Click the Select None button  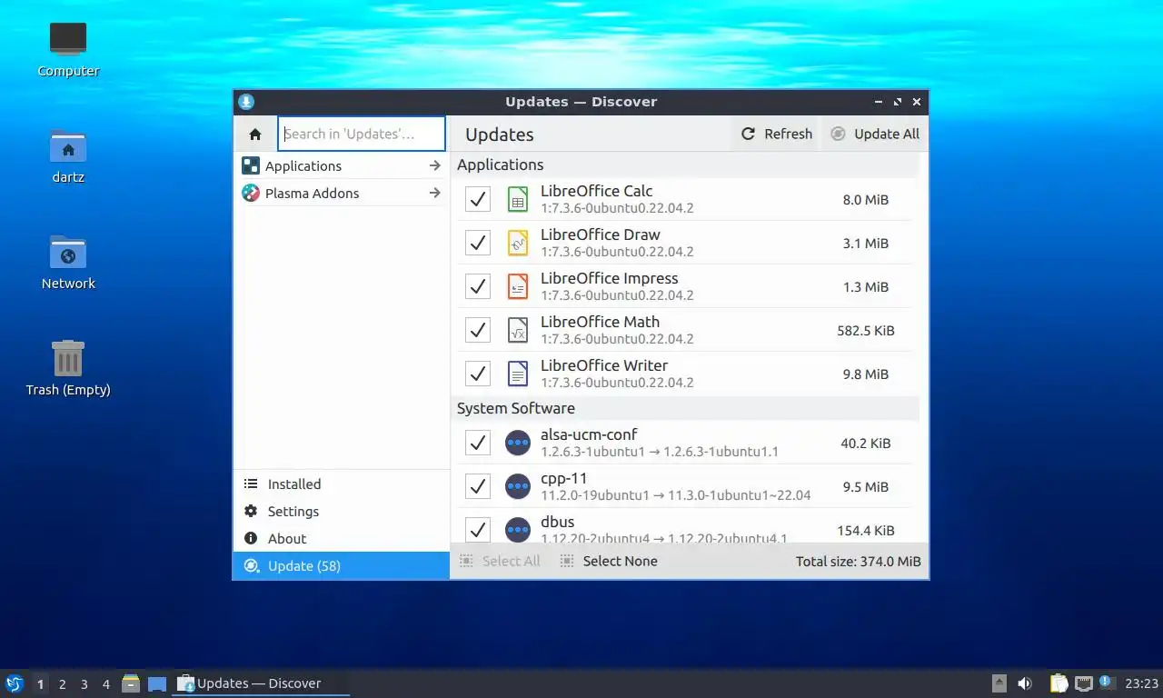(609, 562)
